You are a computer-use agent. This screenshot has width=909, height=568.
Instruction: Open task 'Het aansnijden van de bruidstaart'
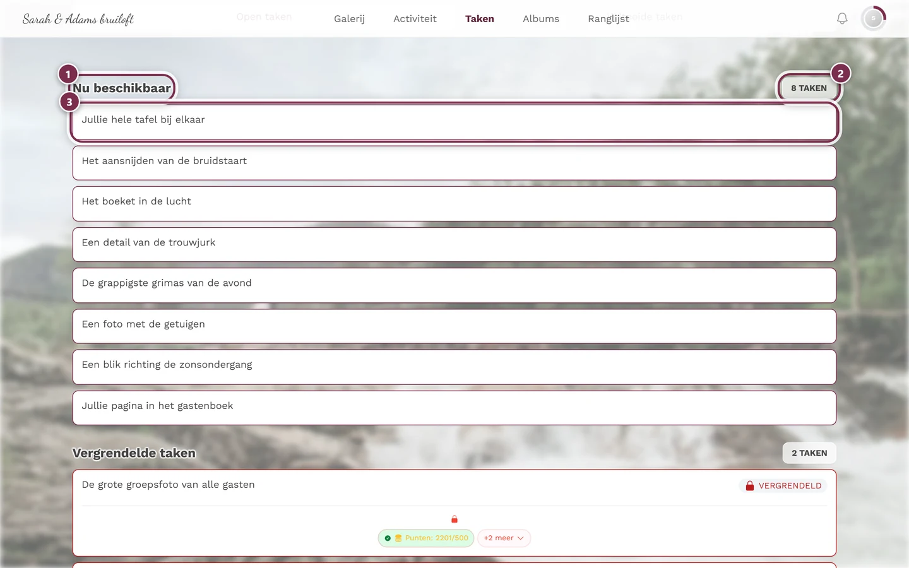pyautogui.click(x=454, y=163)
